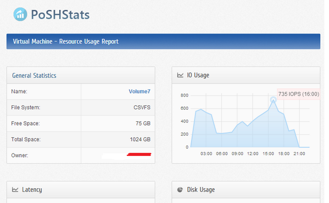Click the CSVFS file system value

[x=142, y=108]
